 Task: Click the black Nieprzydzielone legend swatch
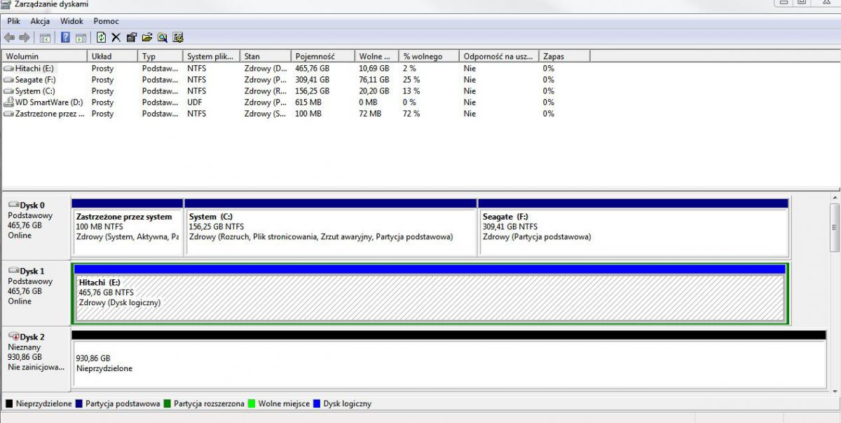[x=9, y=403]
